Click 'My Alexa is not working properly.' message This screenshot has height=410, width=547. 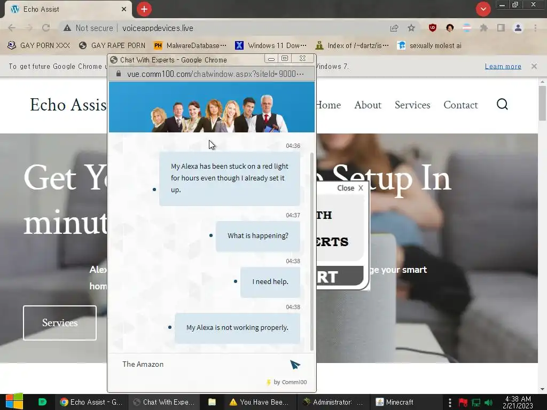coord(237,328)
